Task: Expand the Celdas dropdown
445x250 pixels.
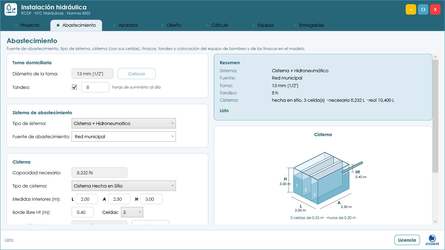Action: (x=132, y=212)
